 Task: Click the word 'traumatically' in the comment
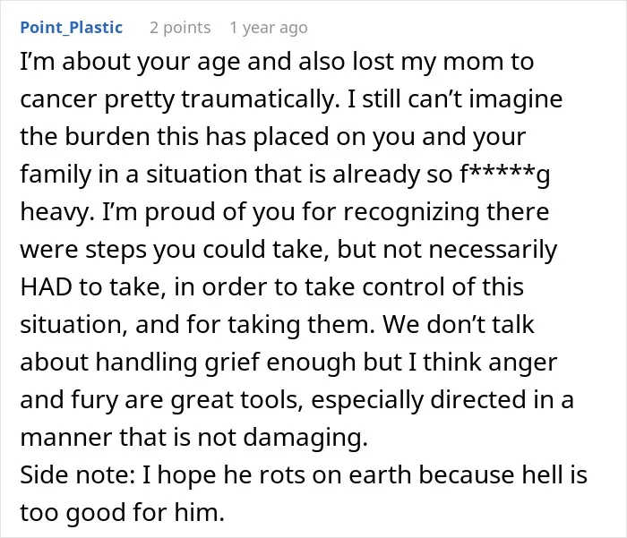click(257, 99)
